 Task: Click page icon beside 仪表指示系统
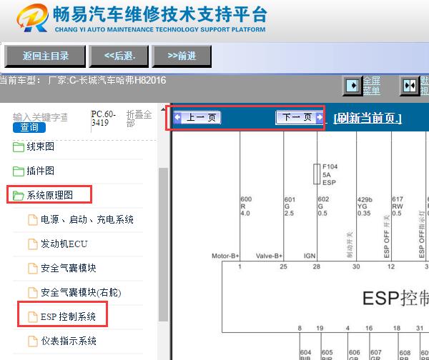[x=33, y=341]
